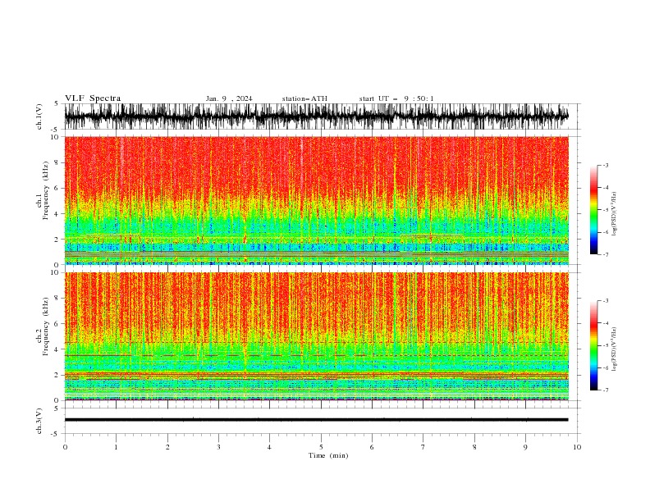Click the "10" tick on the time axis
This screenshot has width=650, height=502.
[577, 447]
